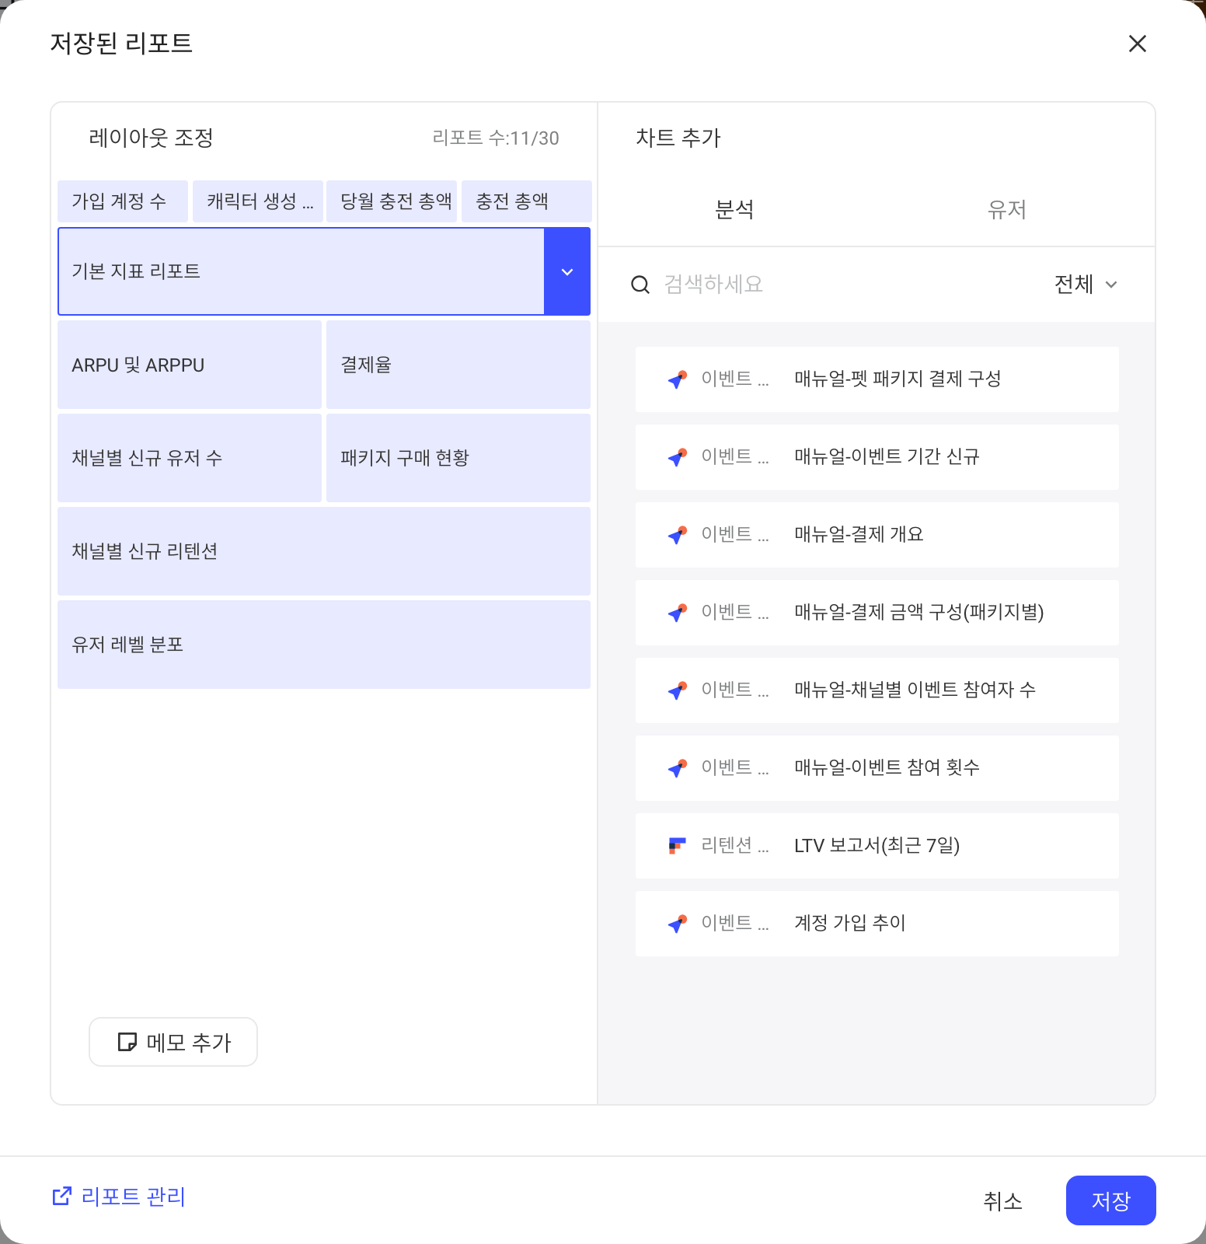Add the 매뉴얼-결제 금액 구성(패키지별) chart
Screen dimensions: 1206x1244
tap(877, 613)
